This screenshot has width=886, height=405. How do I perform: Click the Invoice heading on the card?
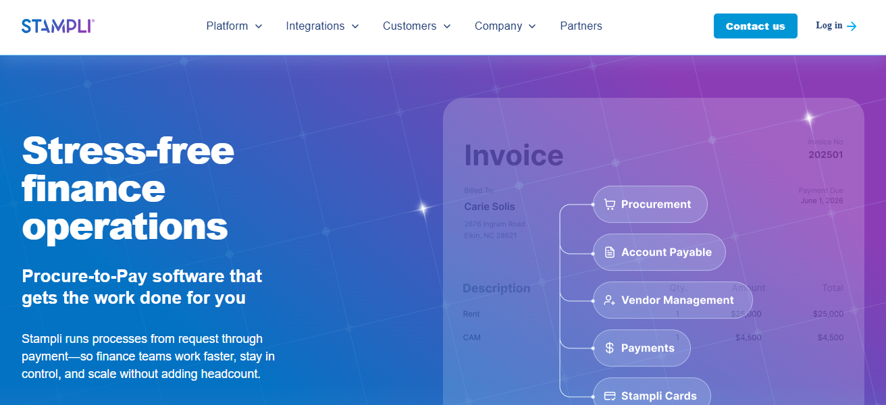513,156
